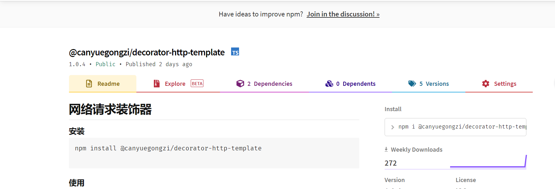Click the purple Dependencies cube icon

pyautogui.click(x=240, y=84)
